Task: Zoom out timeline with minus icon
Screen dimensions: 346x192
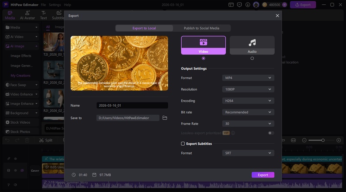Action: 304,140
